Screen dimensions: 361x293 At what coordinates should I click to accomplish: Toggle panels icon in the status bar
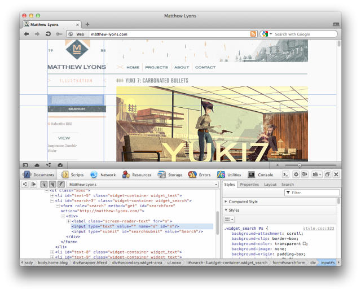pos(25,165)
